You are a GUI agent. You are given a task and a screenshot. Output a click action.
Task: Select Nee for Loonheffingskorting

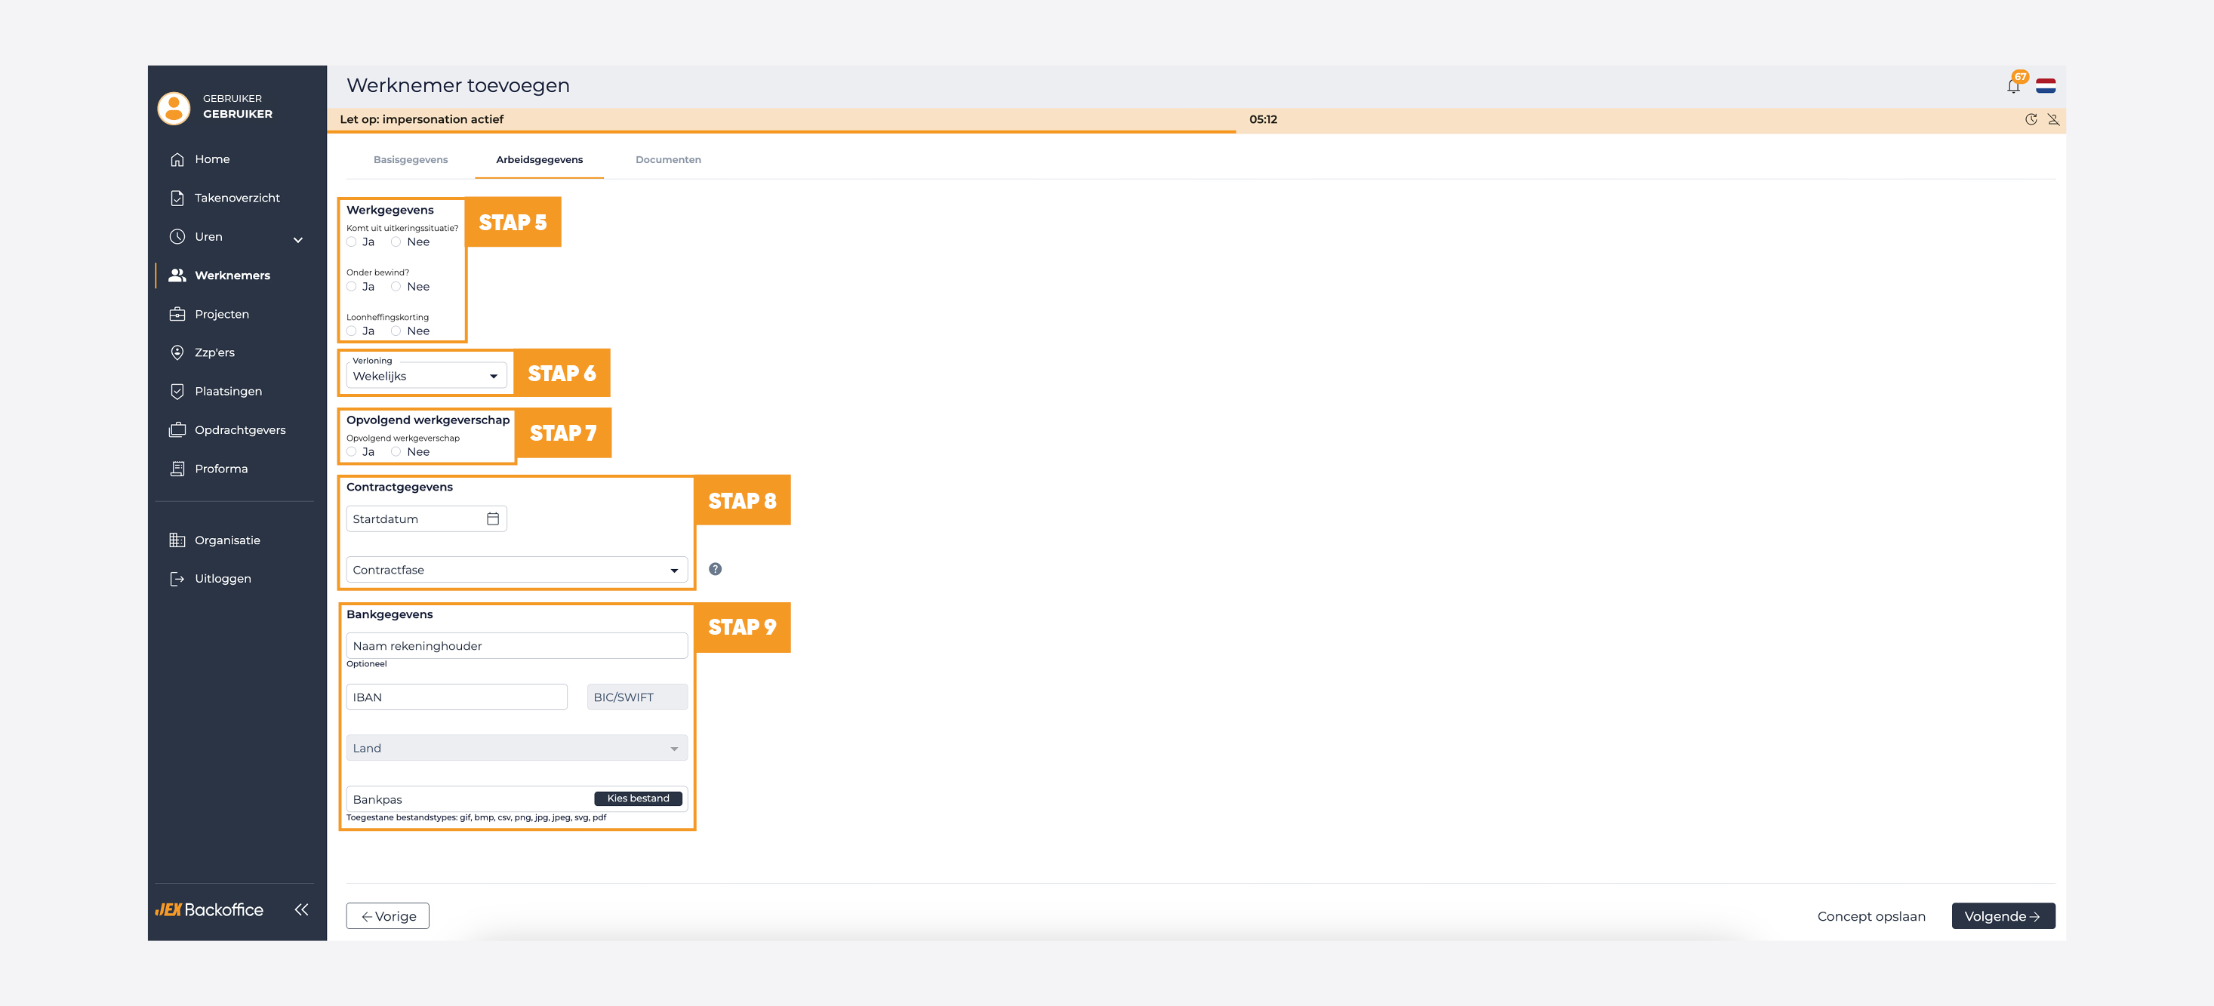click(396, 331)
